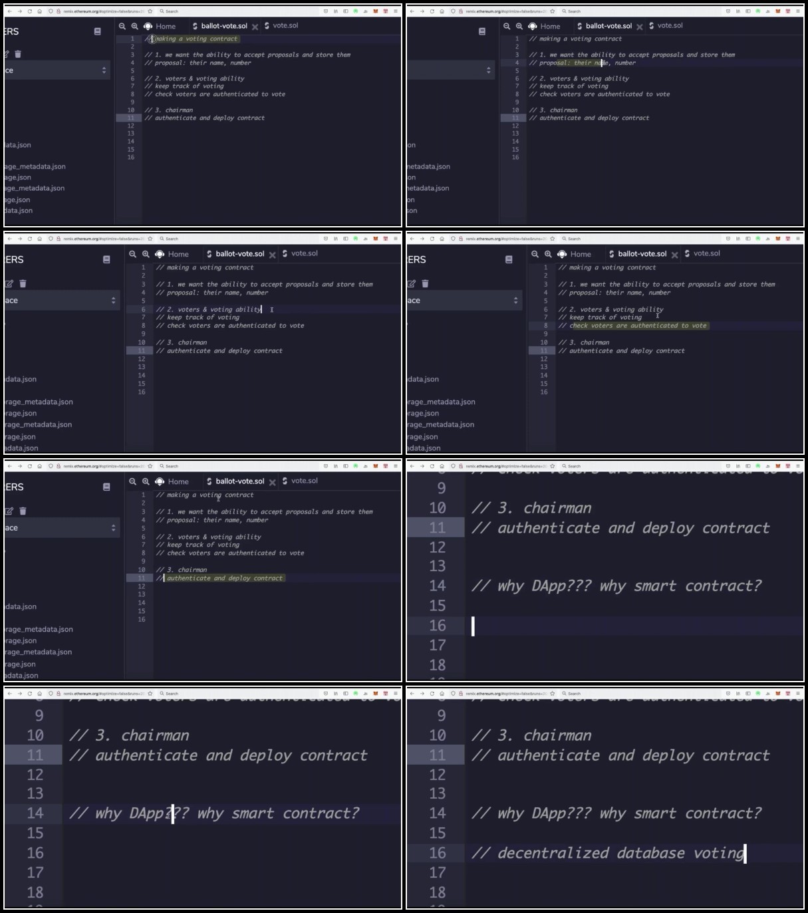Click "authenticate and deploy contract" in bottom-right frame
Viewport: 808px width, 913px height.
633,755
